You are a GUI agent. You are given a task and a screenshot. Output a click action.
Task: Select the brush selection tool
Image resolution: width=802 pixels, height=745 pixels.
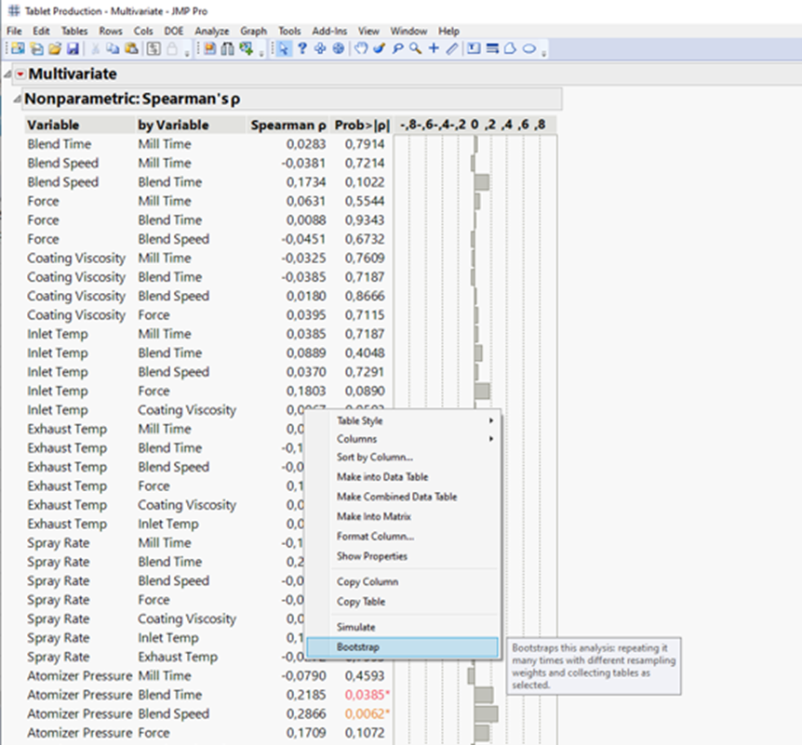click(379, 48)
